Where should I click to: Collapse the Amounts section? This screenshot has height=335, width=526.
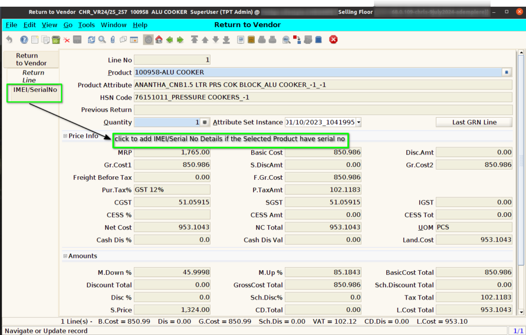65,256
